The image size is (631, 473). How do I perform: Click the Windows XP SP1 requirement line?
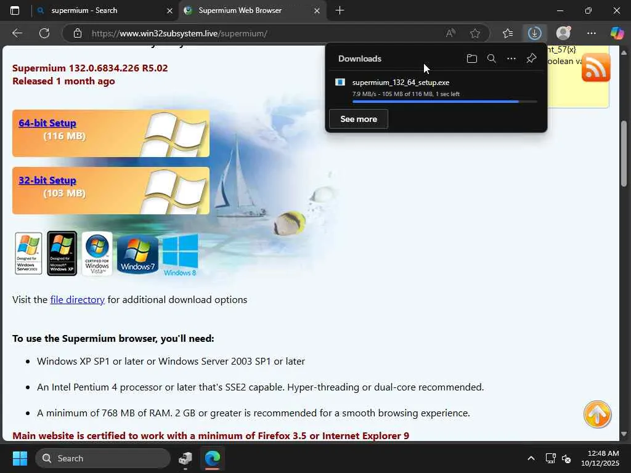pyautogui.click(x=171, y=361)
